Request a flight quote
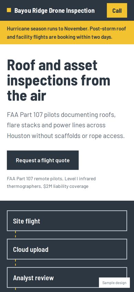The width and height of the screenshot is (134, 292). point(43,160)
